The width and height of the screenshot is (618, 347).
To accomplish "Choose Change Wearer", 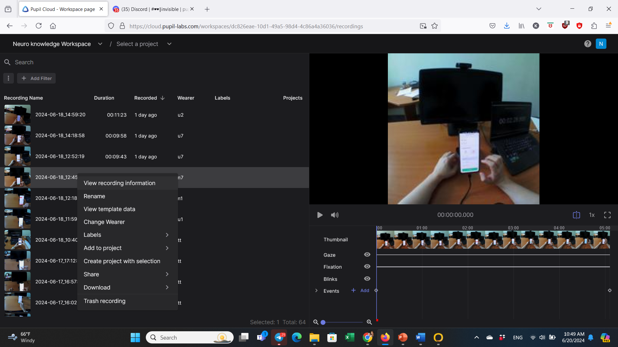I will [127, 222].
